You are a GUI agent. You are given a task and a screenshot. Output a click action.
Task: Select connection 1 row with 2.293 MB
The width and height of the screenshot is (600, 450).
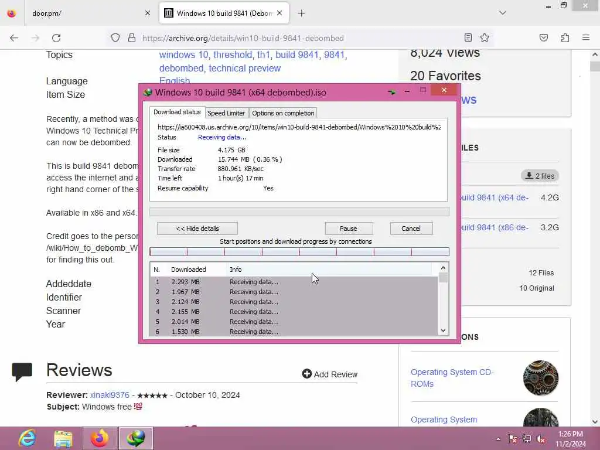294,282
